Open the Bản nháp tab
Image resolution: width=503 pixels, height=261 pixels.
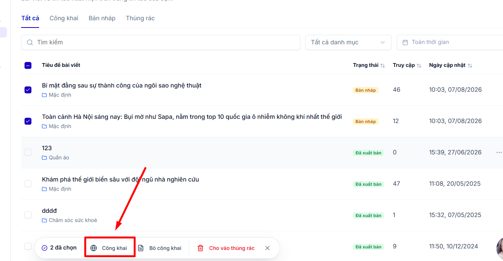coord(102,18)
